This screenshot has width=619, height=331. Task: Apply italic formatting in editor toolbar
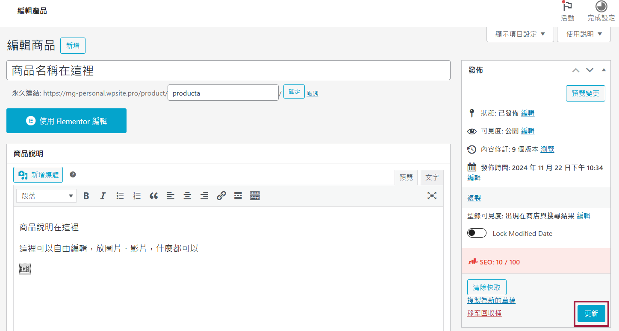tap(103, 196)
